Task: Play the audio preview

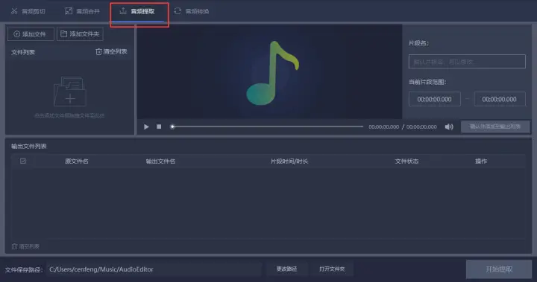Action: tap(146, 126)
